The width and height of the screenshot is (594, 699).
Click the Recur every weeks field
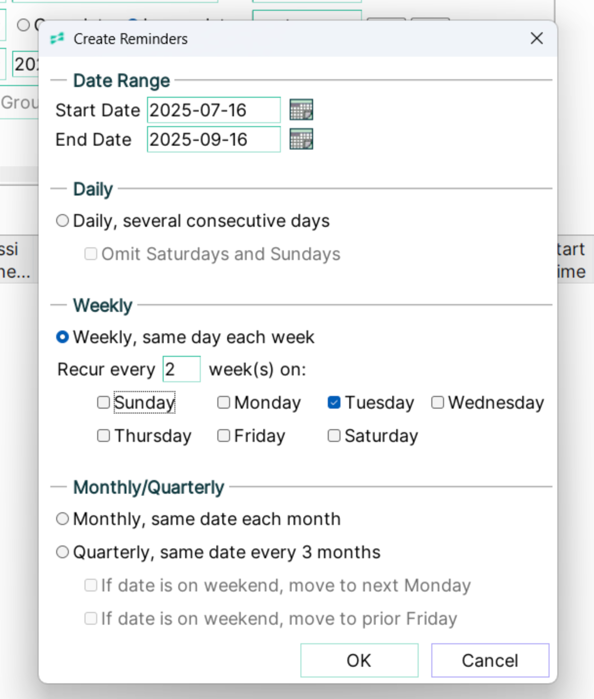(181, 369)
